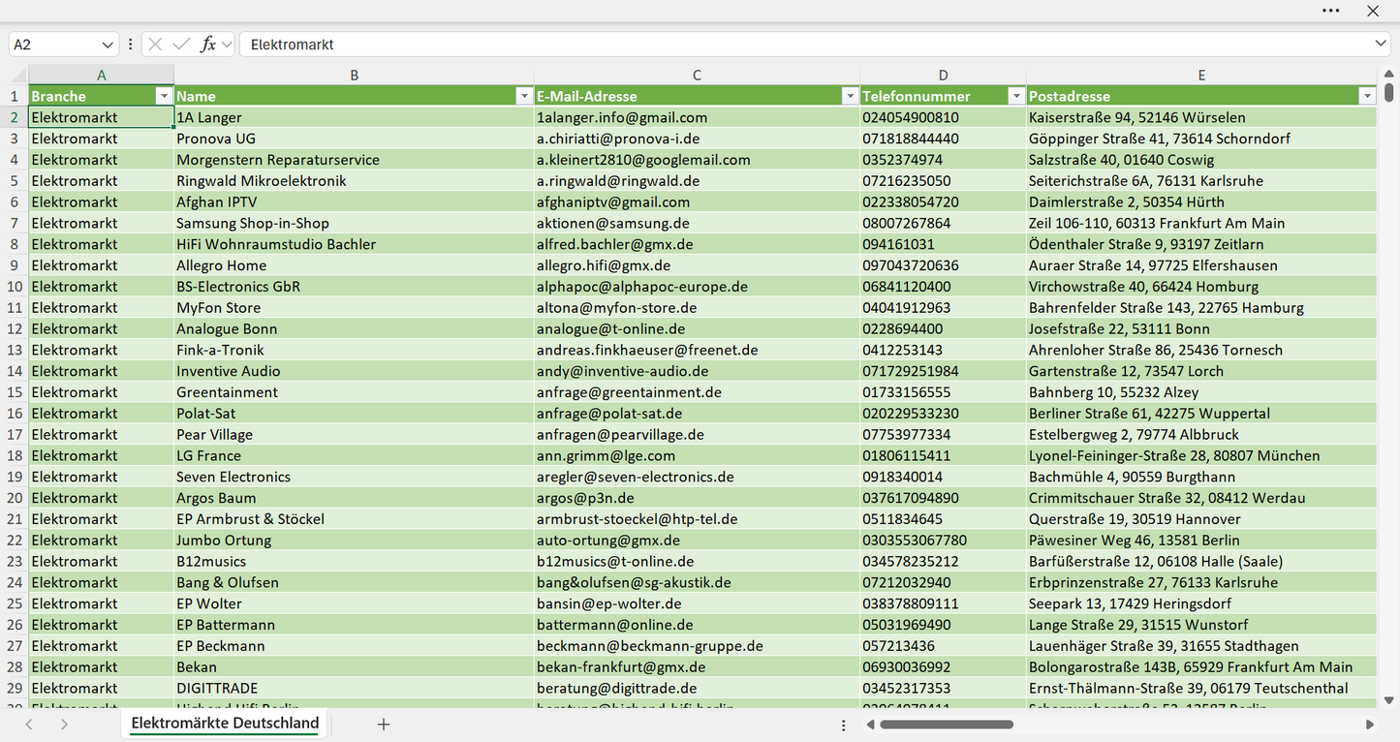This screenshot has width=1400, height=742.
Task: Click the horizontal scrollbar left arrow
Action: tap(870, 725)
